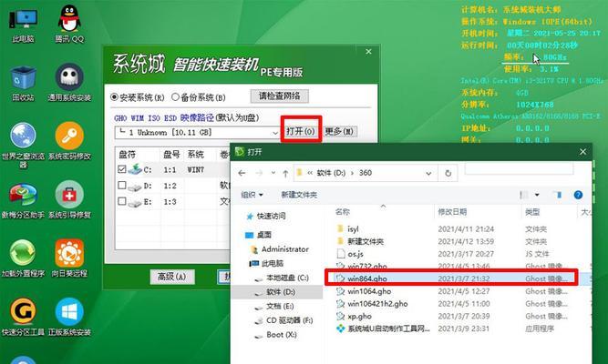
Task: Check the E: partition checkbox
Action: pos(122,201)
